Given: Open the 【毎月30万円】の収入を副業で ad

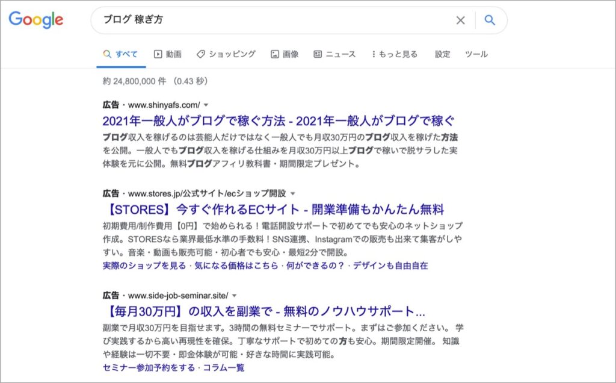Looking at the screenshot, I should [265, 311].
